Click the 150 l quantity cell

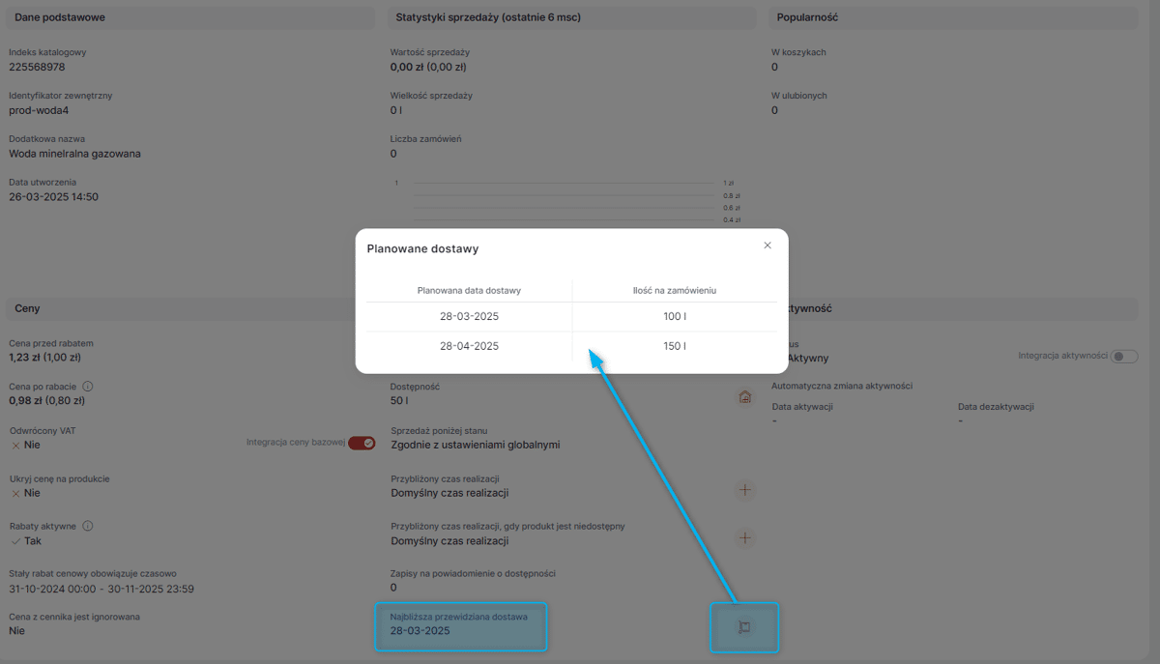click(675, 346)
